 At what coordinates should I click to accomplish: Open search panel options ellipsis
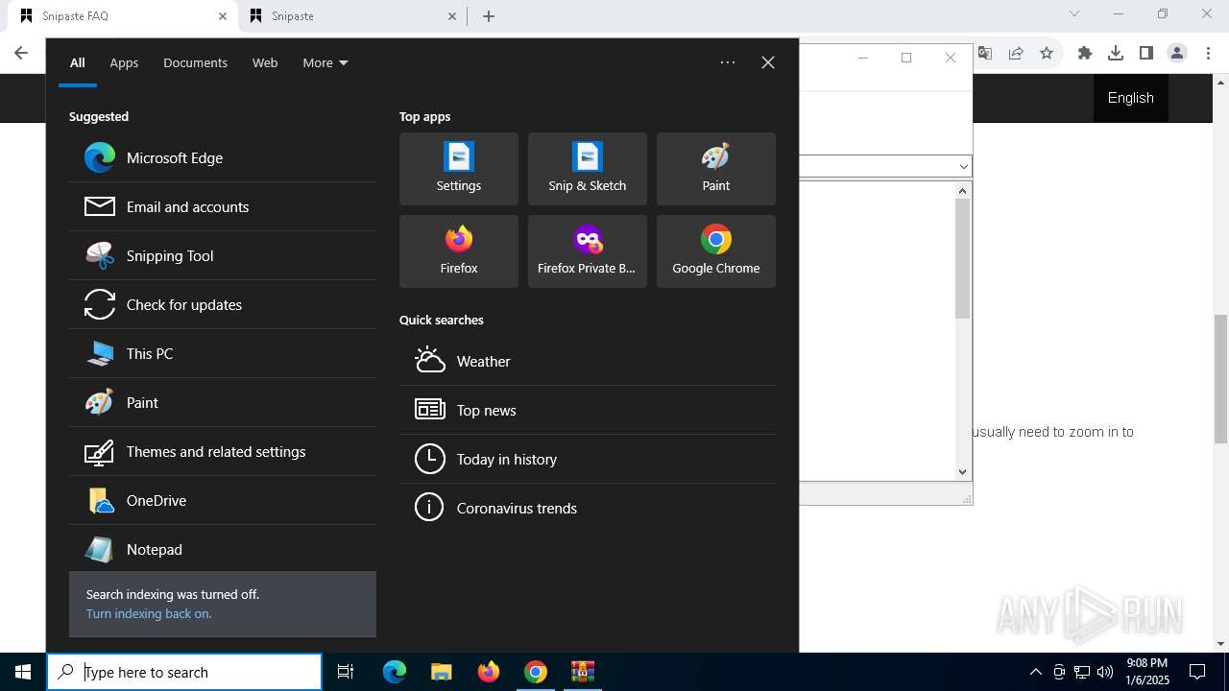[728, 62]
